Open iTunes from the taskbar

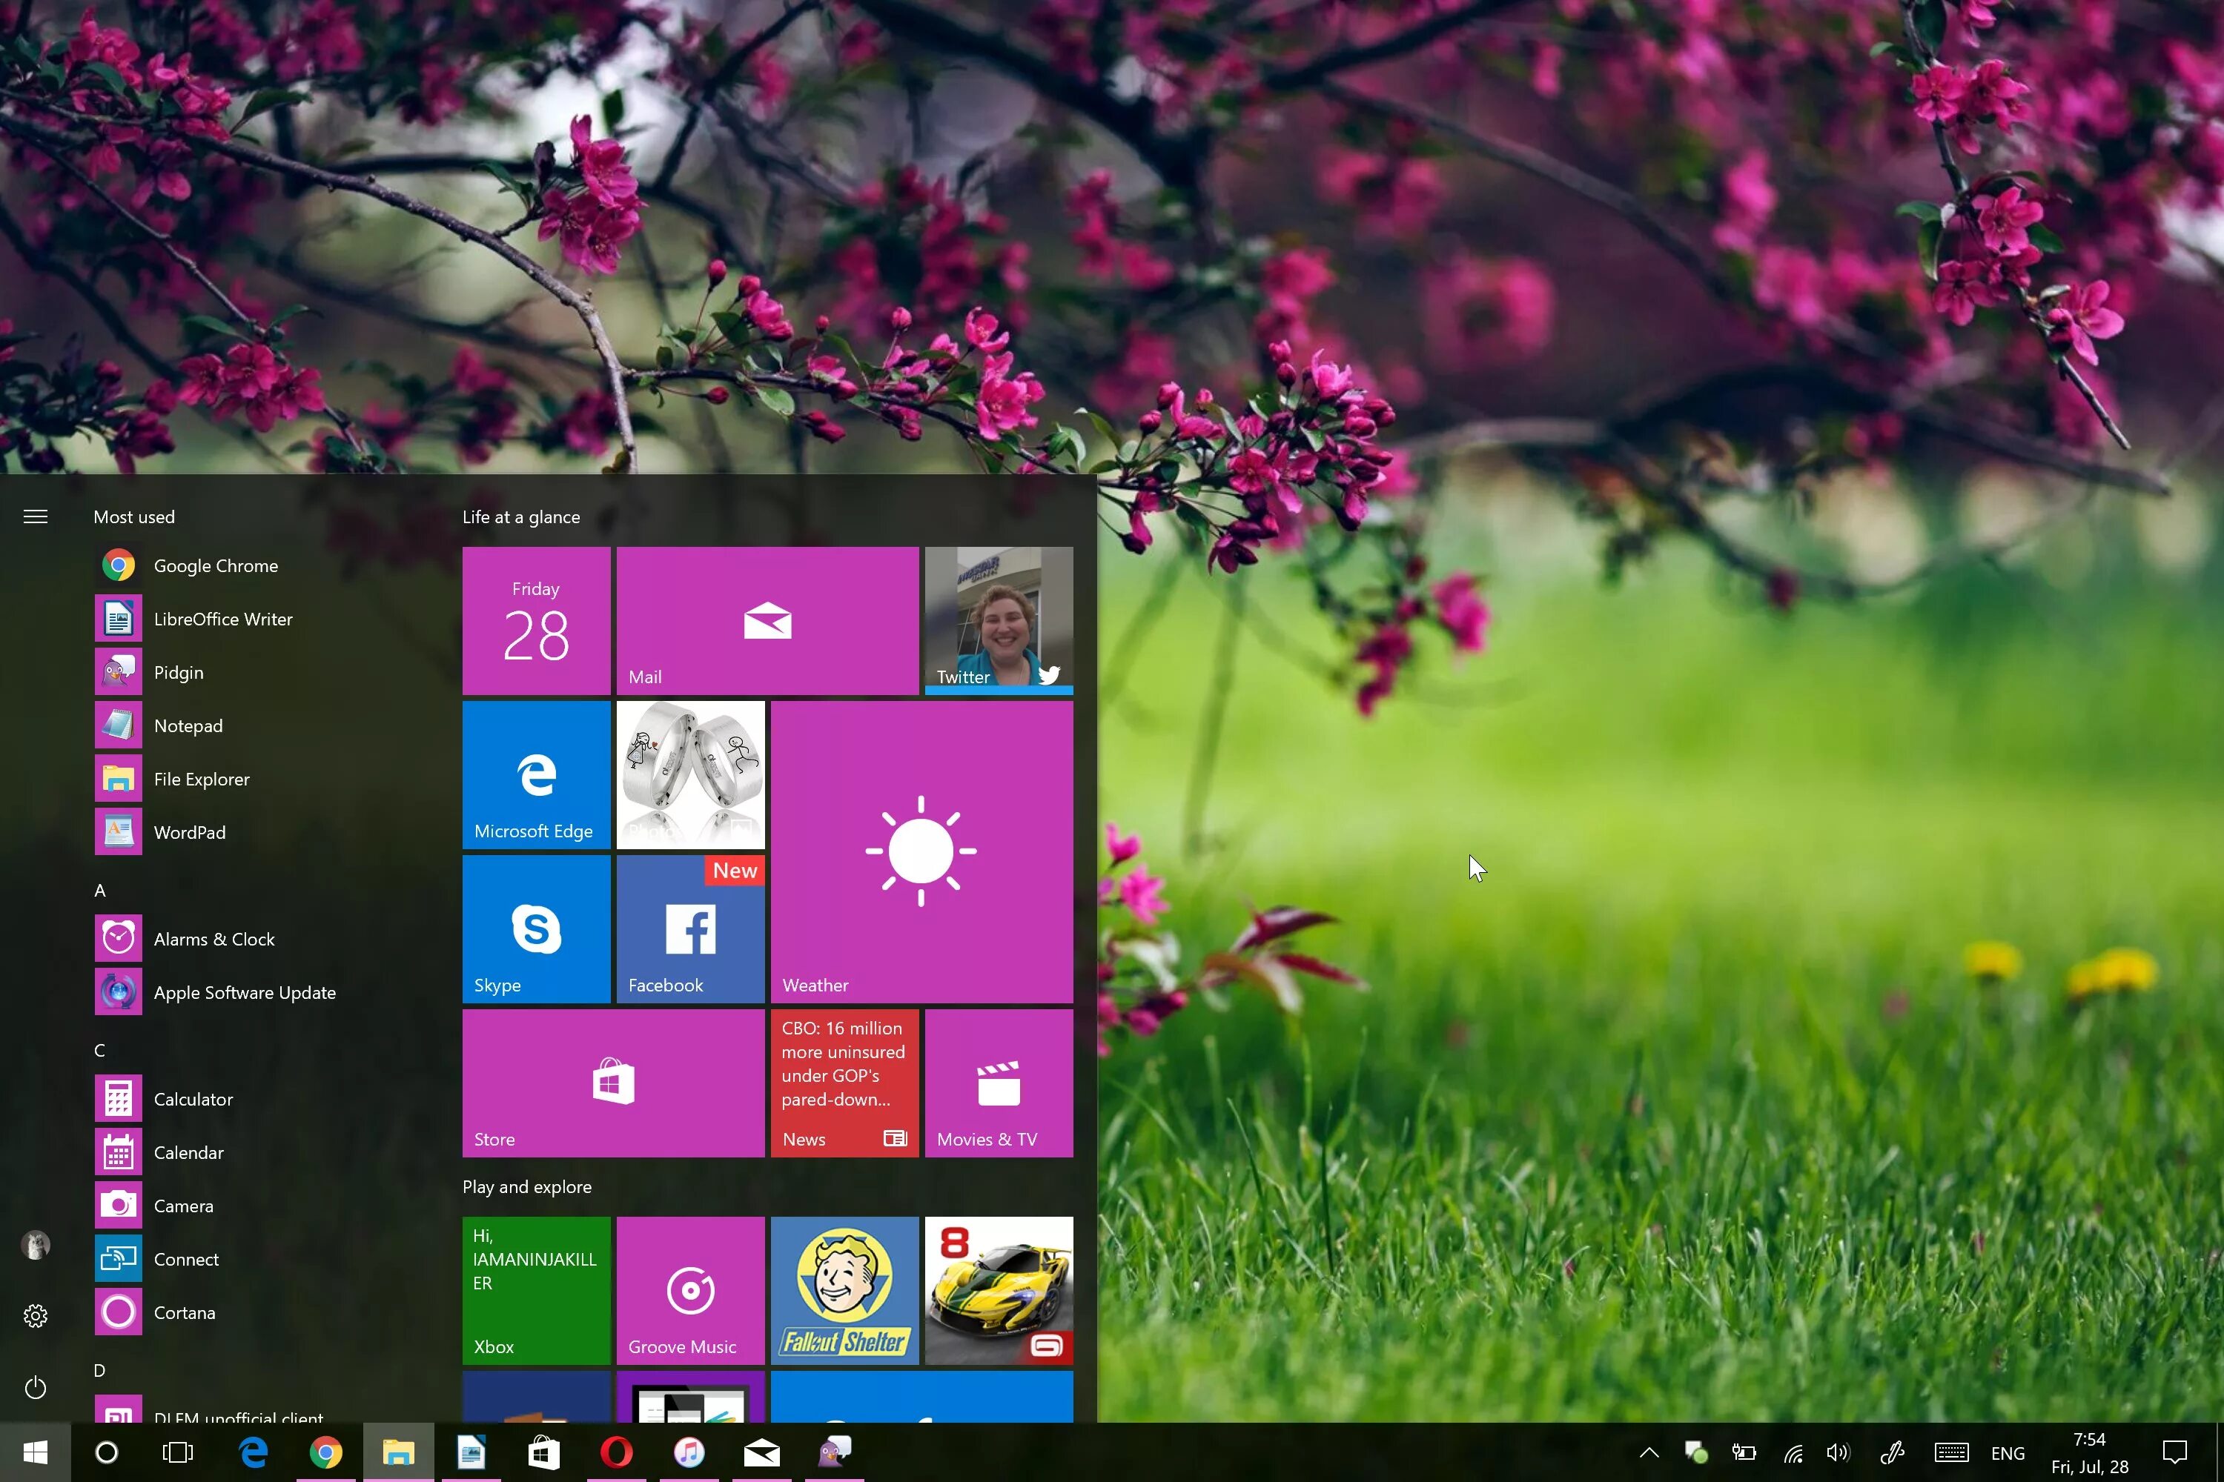[x=689, y=1452]
